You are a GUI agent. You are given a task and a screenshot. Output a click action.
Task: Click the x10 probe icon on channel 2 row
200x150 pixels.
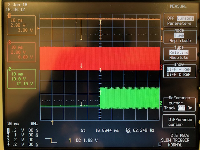pyautogui.click(x=37, y=135)
